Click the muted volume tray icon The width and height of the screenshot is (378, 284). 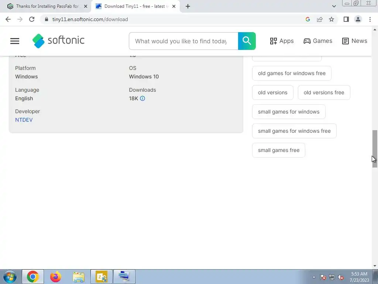(341, 277)
